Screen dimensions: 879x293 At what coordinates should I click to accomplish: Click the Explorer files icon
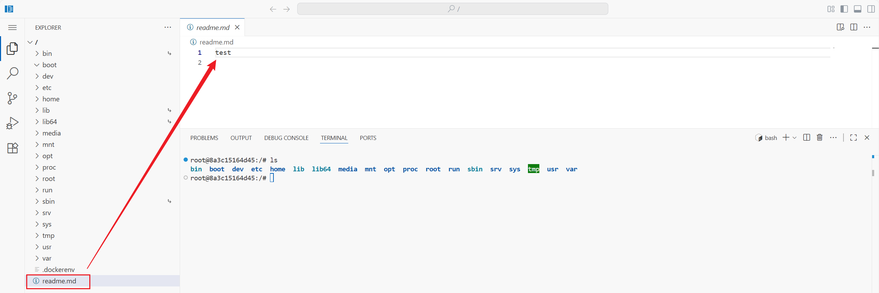[x=12, y=49]
